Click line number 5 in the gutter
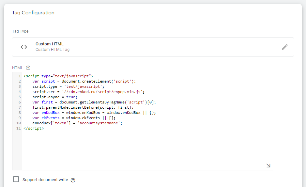The image size is (306, 187). tap(20, 97)
